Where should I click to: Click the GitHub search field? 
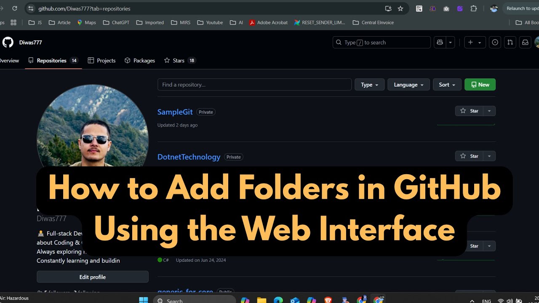382,42
